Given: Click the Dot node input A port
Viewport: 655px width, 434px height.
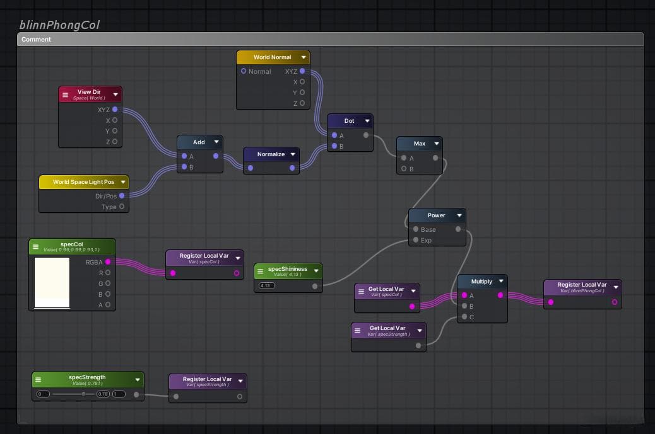Looking at the screenshot, I should 334,135.
